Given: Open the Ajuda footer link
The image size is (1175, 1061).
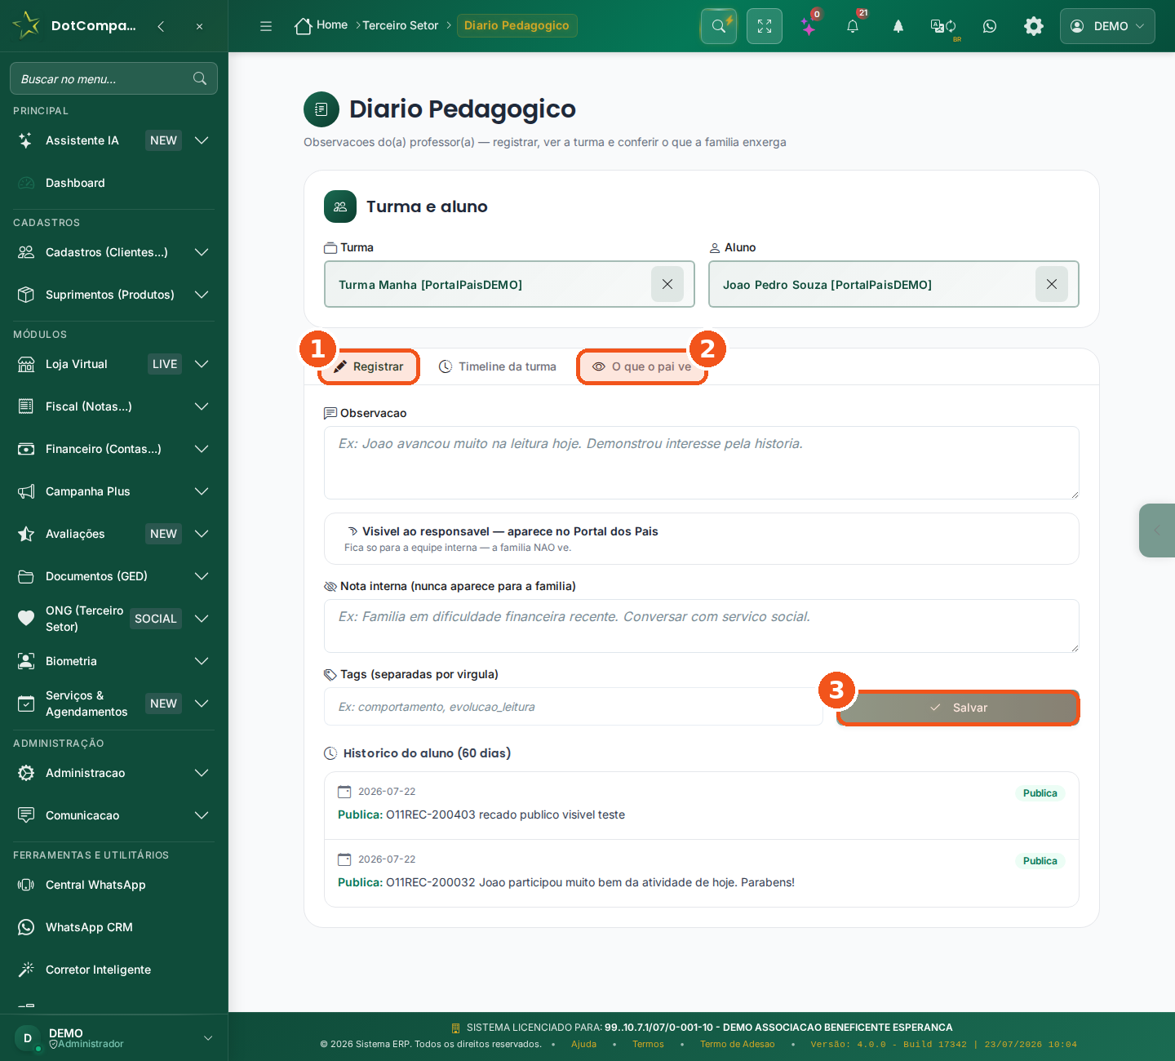Looking at the screenshot, I should point(583,1045).
